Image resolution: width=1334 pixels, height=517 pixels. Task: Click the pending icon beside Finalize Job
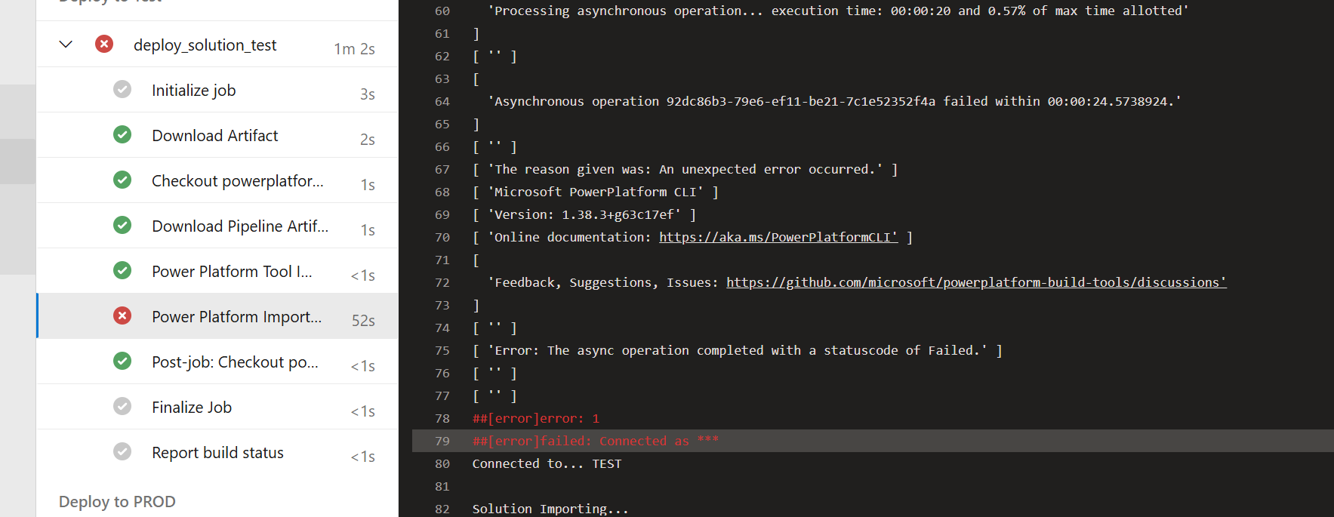122,406
